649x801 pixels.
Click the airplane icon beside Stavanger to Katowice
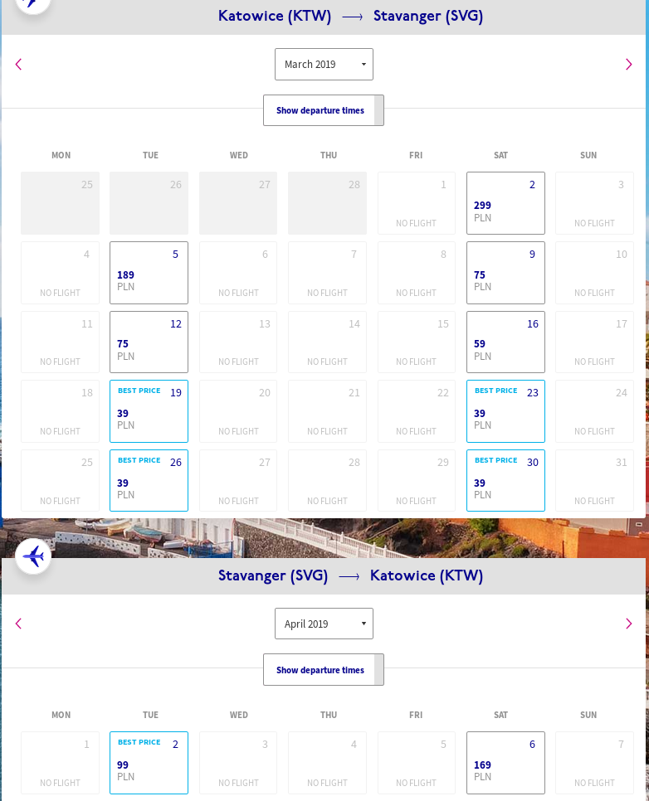pos(33,556)
